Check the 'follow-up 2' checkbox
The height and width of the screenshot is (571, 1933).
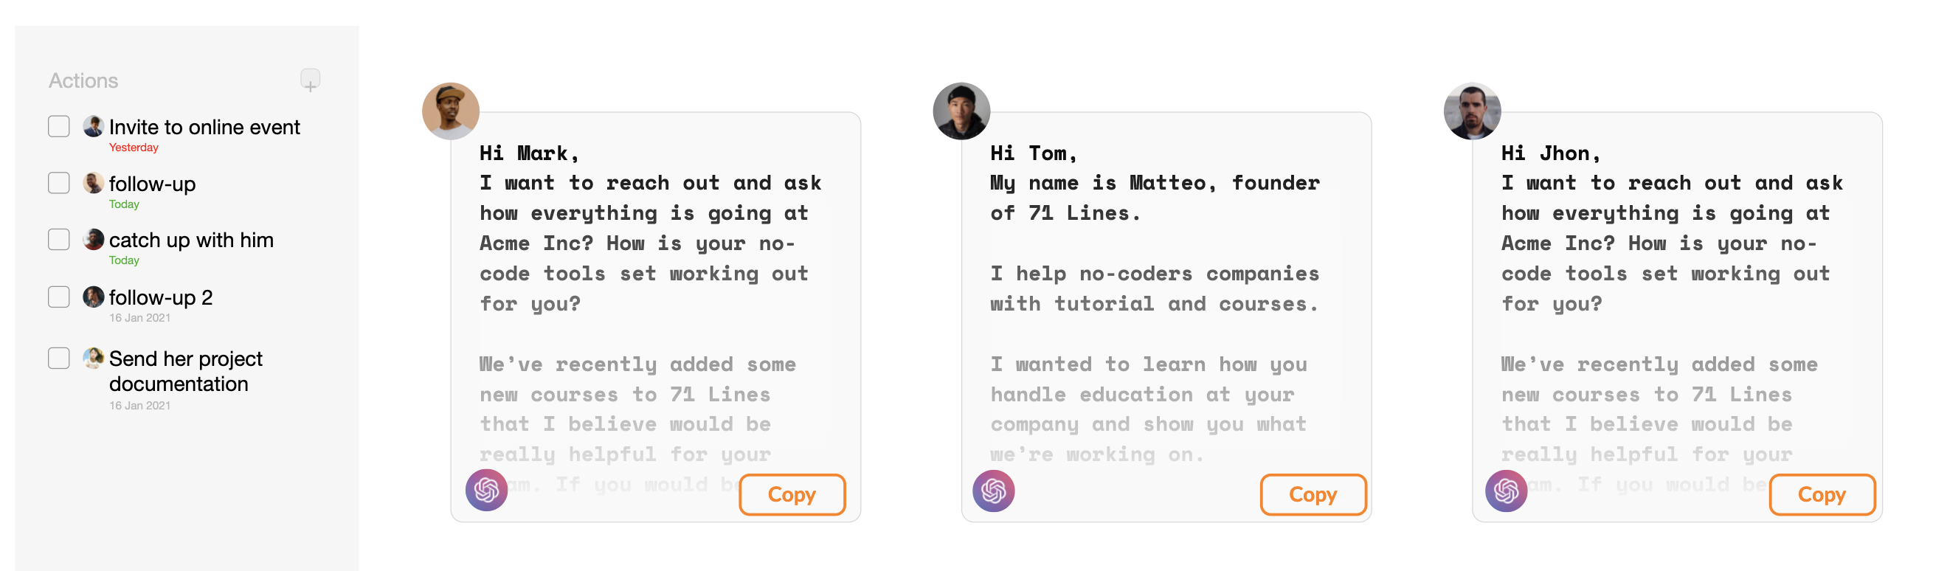click(x=58, y=297)
